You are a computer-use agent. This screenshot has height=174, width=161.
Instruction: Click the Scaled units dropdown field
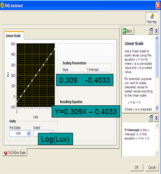[44, 132]
